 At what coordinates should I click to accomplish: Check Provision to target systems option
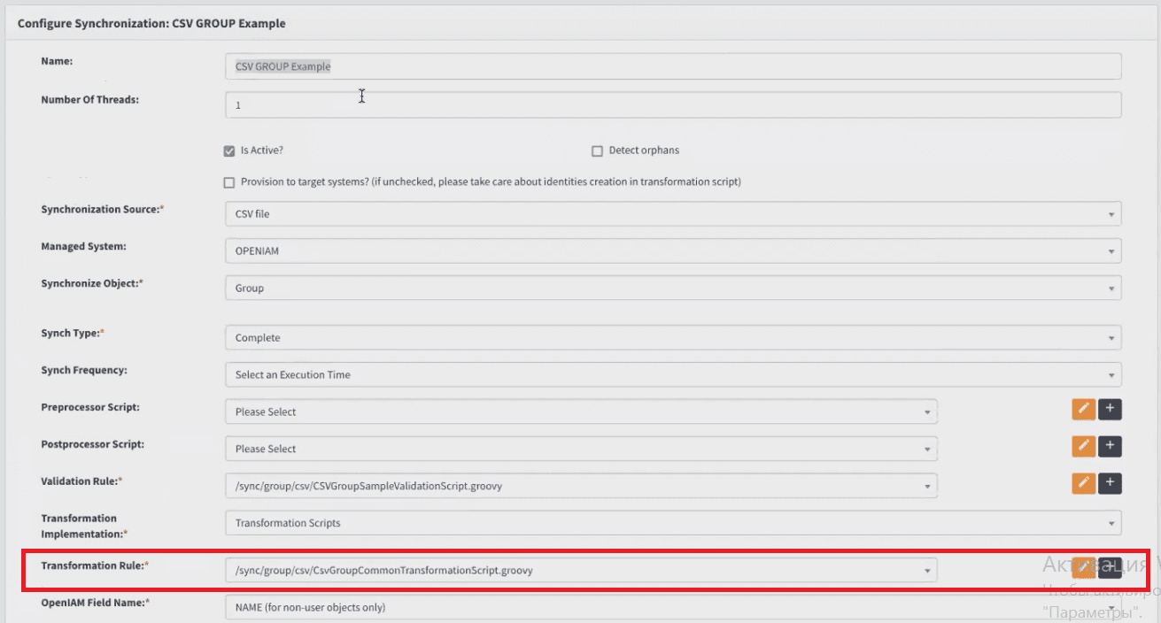click(229, 182)
